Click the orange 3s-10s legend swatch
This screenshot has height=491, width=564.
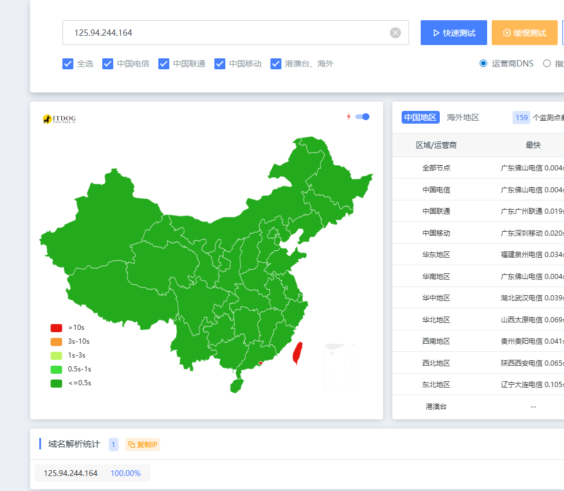click(56, 341)
